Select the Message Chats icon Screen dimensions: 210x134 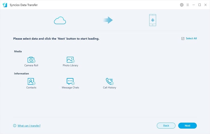(x=70, y=81)
